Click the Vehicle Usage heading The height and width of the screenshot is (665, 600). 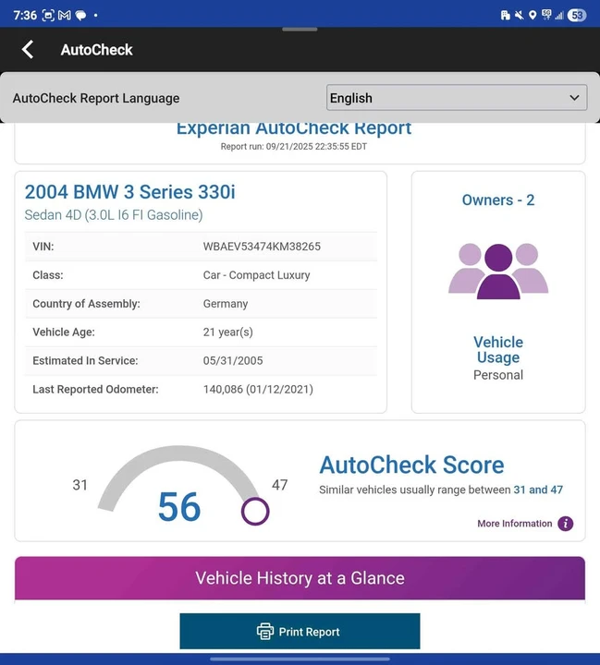click(x=498, y=350)
